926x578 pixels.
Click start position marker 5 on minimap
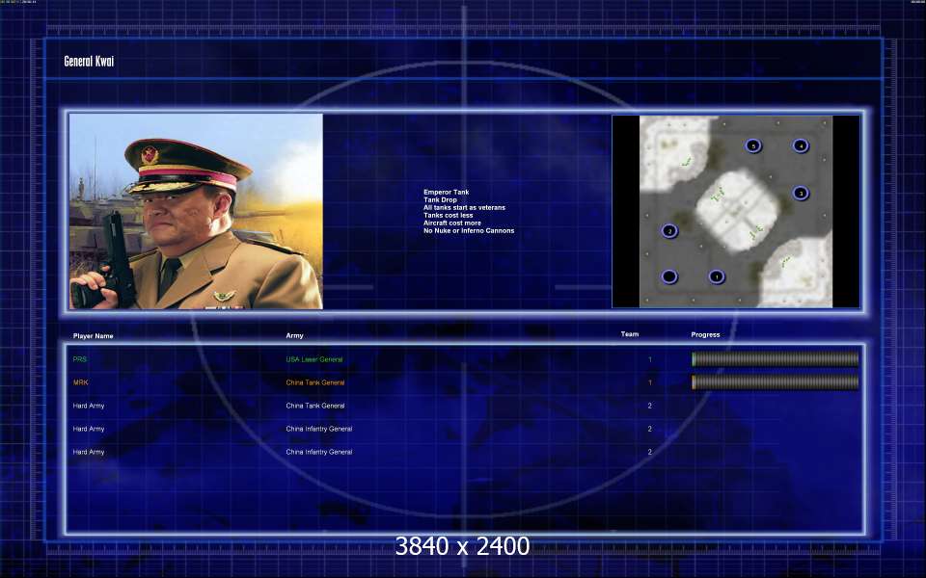pos(753,145)
